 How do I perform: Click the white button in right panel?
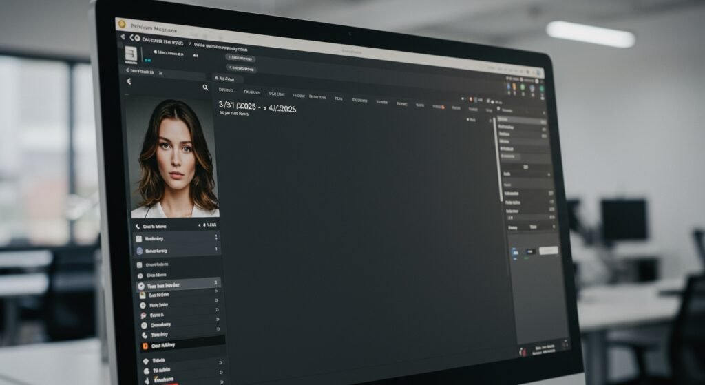(548, 251)
